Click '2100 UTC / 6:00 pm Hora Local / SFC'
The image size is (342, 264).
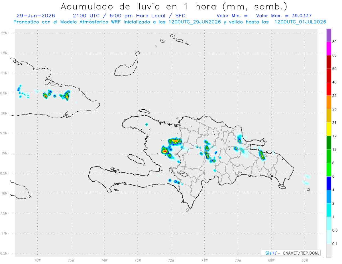point(129,16)
